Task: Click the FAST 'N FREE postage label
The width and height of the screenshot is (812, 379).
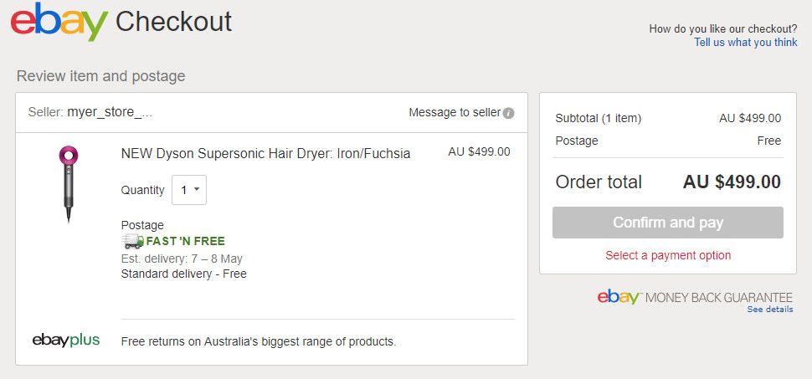Action: tap(185, 241)
